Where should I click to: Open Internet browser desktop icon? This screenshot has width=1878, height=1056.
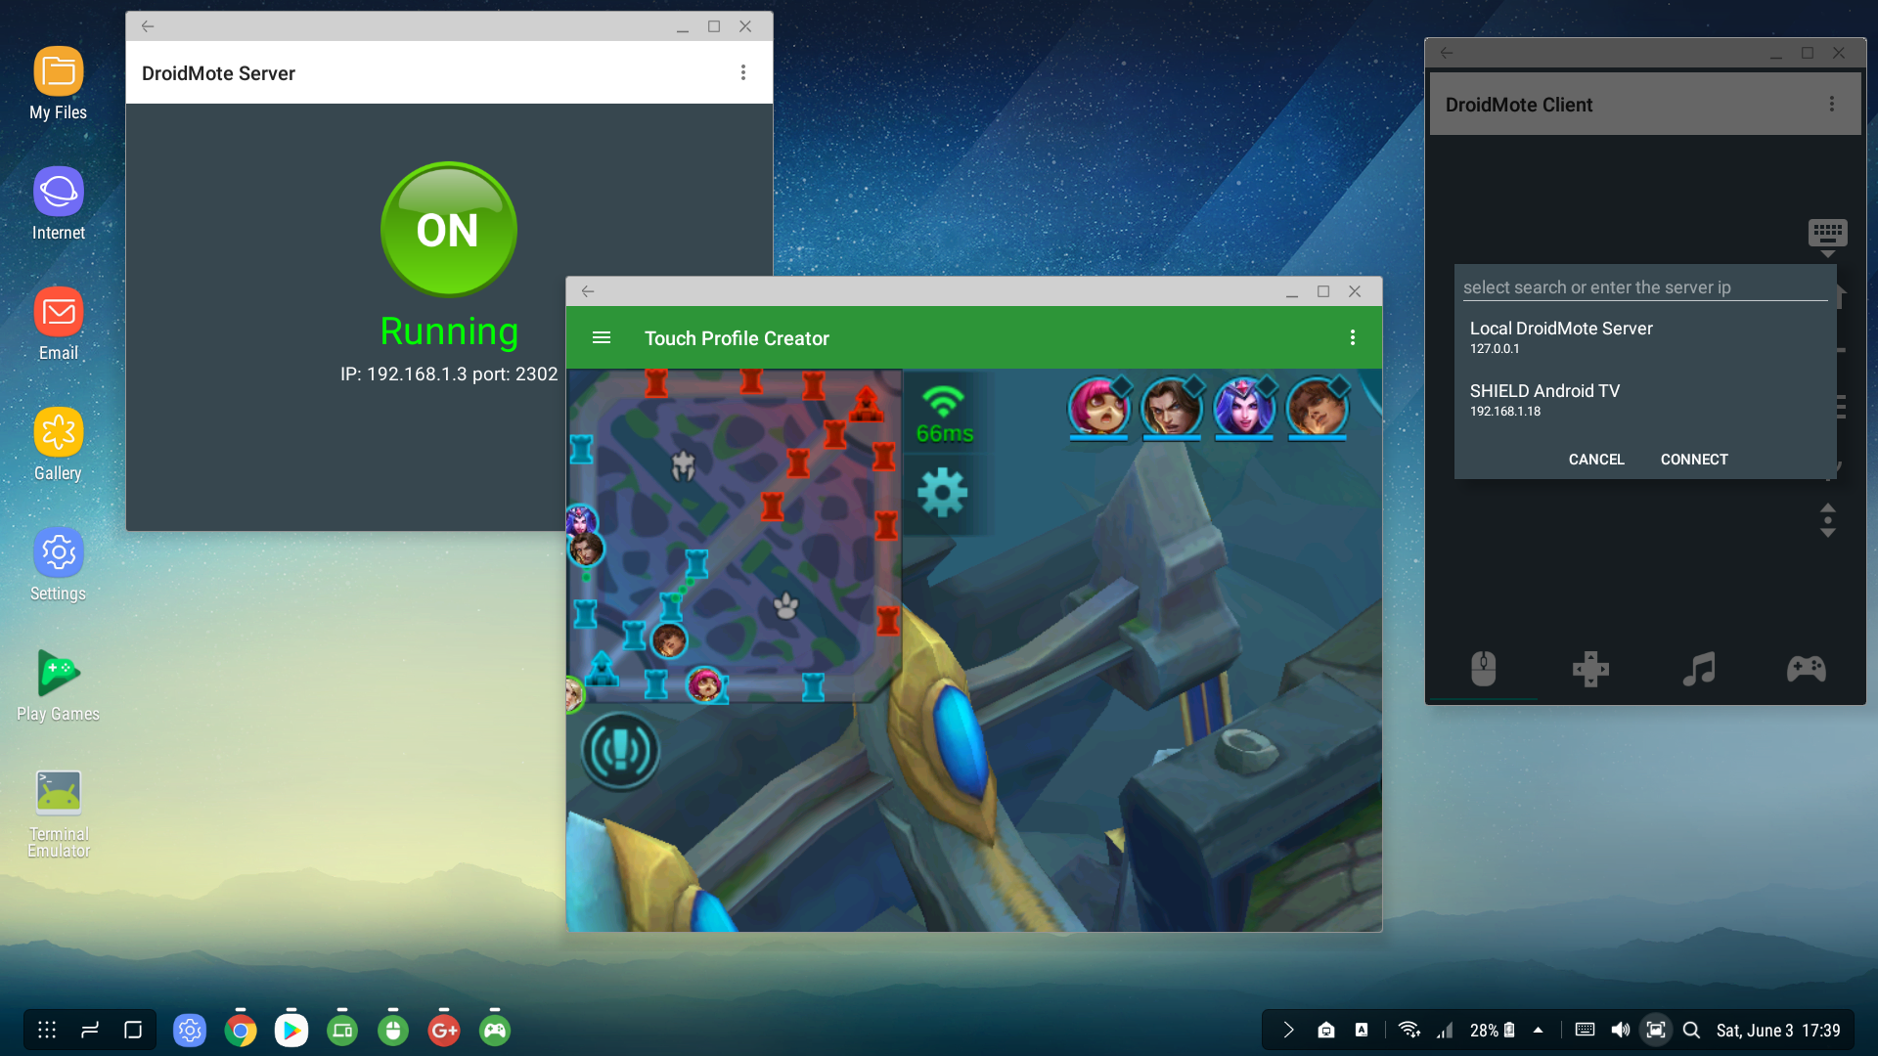coord(58,204)
